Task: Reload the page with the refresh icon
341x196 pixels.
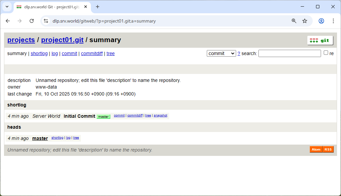Action: coord(32,21)
